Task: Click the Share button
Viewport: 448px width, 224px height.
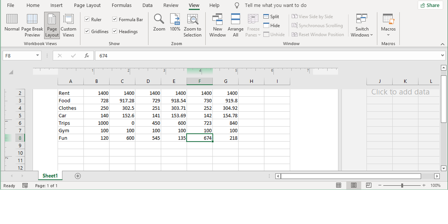Action: 430,5
